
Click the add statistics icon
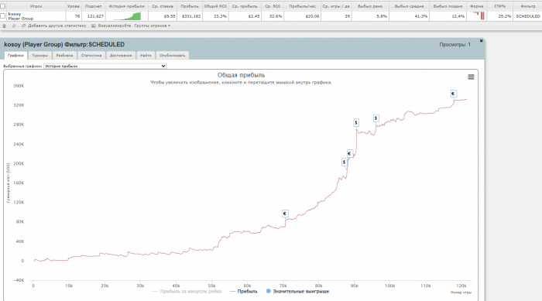pyautogui.click(x=23, y=26)
